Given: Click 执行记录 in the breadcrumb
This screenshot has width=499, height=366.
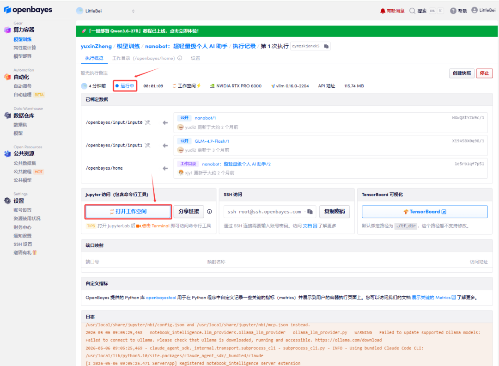Looking at the screenshot, I should [x=244, y=46].
